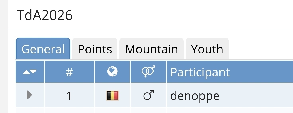The width and height of the screenshot is (293, 113).
Task: Open participant denoppe
Action: 195,96
